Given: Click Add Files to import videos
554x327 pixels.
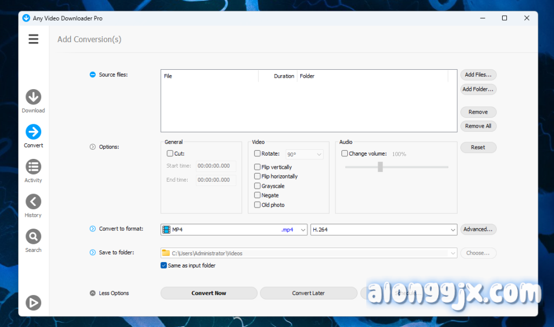Looking at the screenshot, I should 478,75.
